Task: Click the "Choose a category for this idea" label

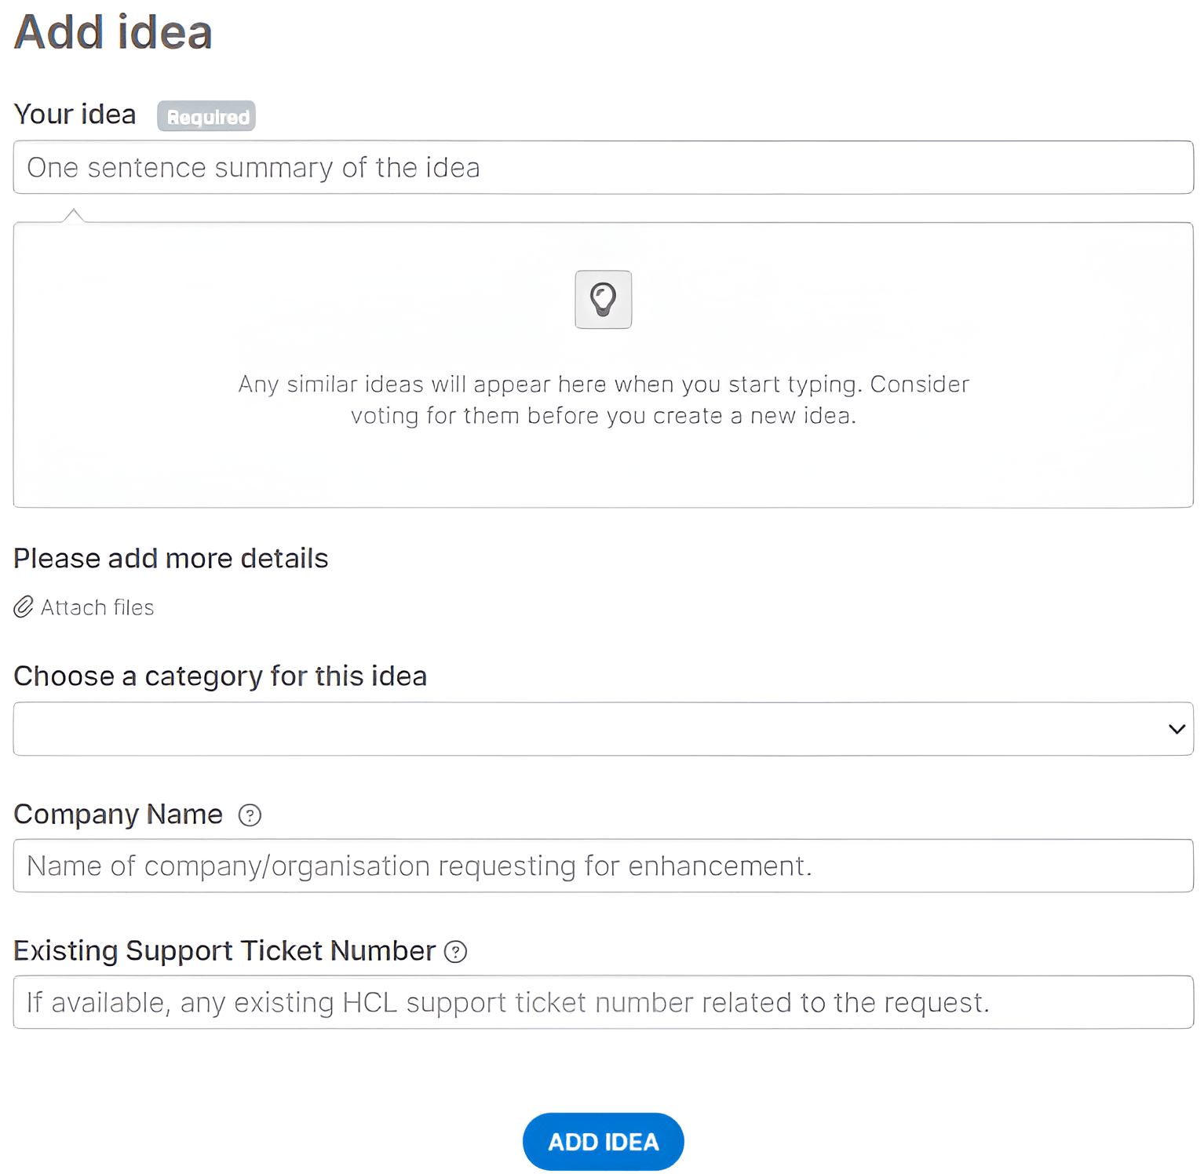Action: point(220,676)
